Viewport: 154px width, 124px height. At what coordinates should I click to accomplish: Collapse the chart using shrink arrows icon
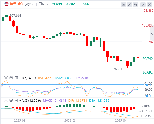click(x=143, y=5)
